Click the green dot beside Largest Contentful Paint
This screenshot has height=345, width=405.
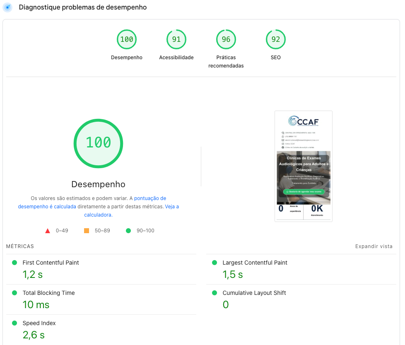(x=215, y=263)
